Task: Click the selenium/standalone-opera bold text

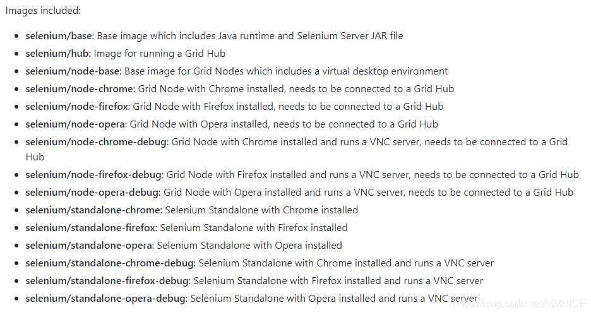Action: 89,246
